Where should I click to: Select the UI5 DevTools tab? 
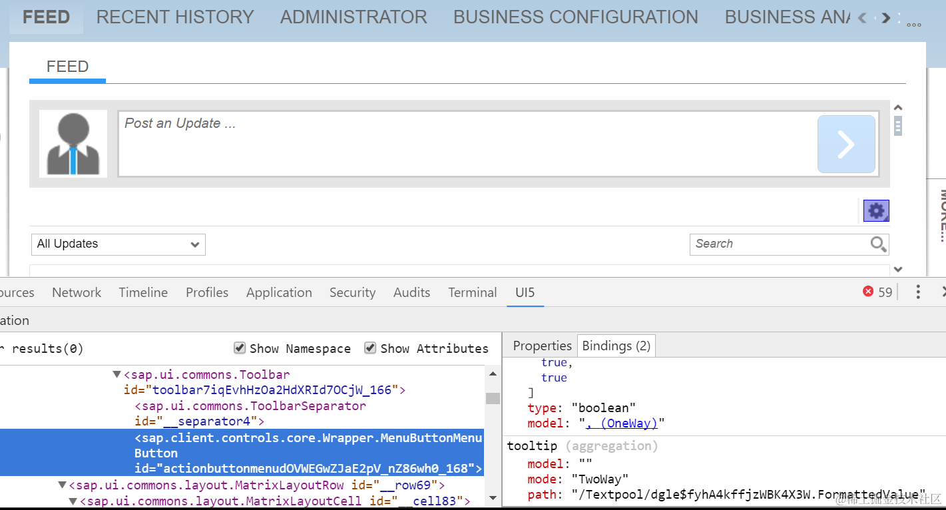pyautogui.click(x=525, y=292)
